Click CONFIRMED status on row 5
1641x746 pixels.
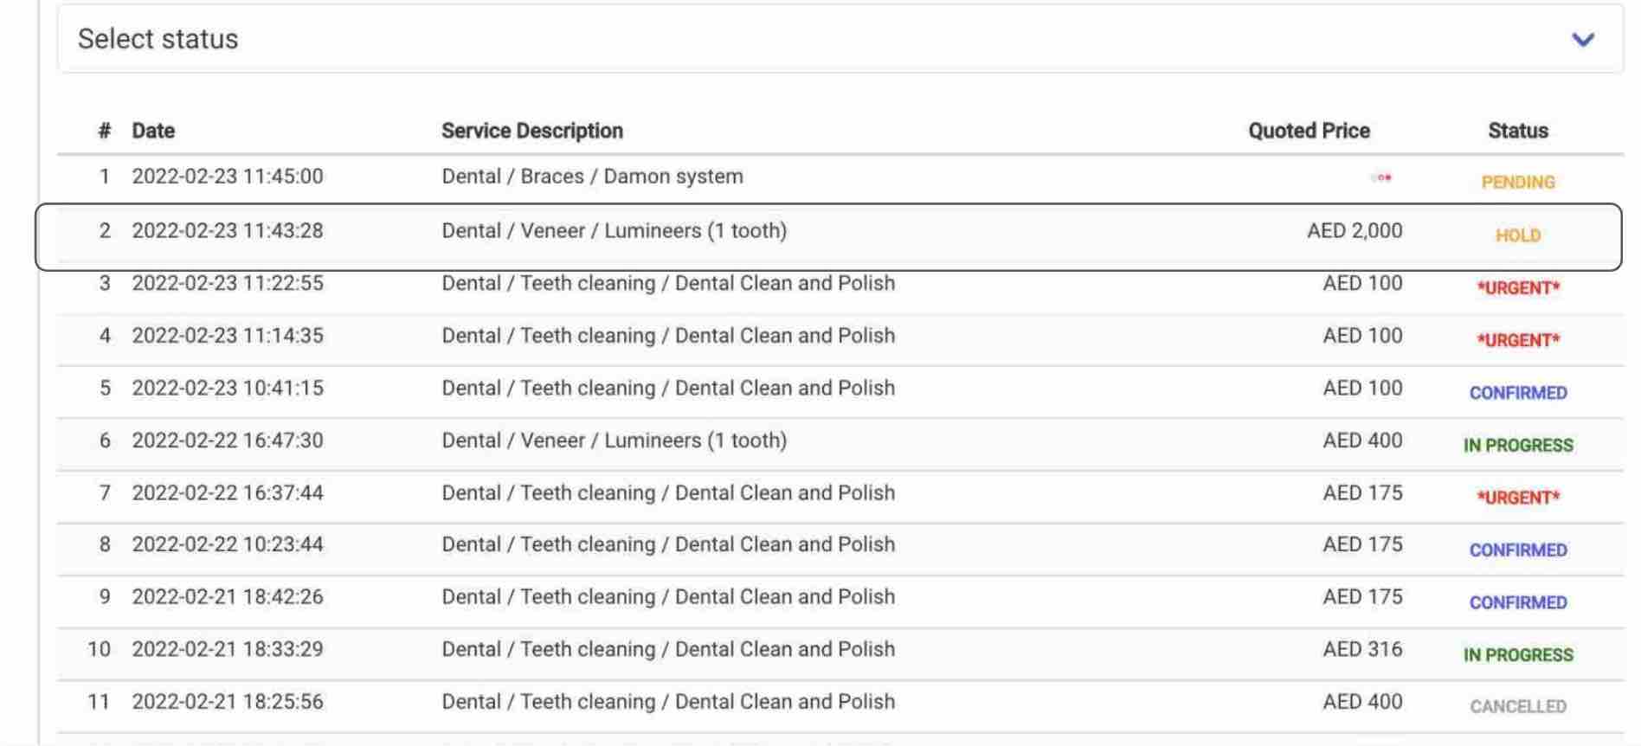point(1518,393)
